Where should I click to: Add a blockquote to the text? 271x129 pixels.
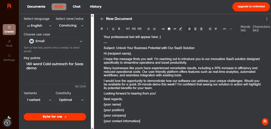[x=175, y=29]
